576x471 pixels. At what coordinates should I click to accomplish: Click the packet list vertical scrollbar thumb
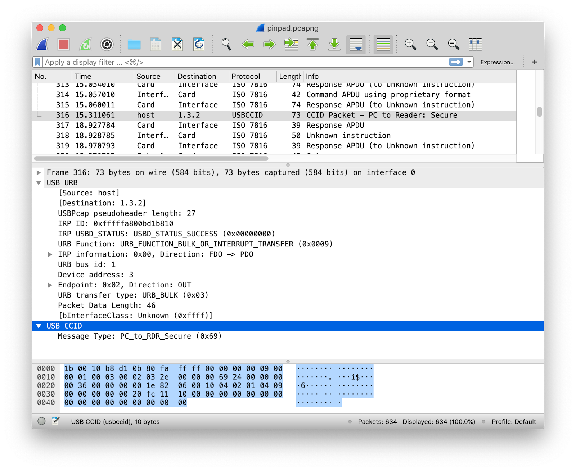(539, 112)
